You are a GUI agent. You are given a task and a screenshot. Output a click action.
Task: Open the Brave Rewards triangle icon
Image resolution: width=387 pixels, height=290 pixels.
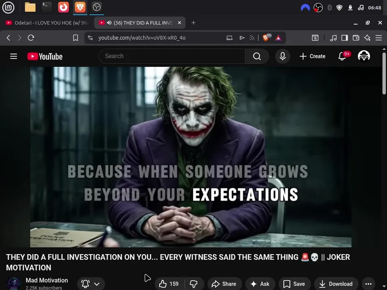tap(279, 38)
